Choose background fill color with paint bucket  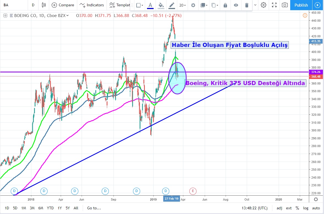point(161,5)
